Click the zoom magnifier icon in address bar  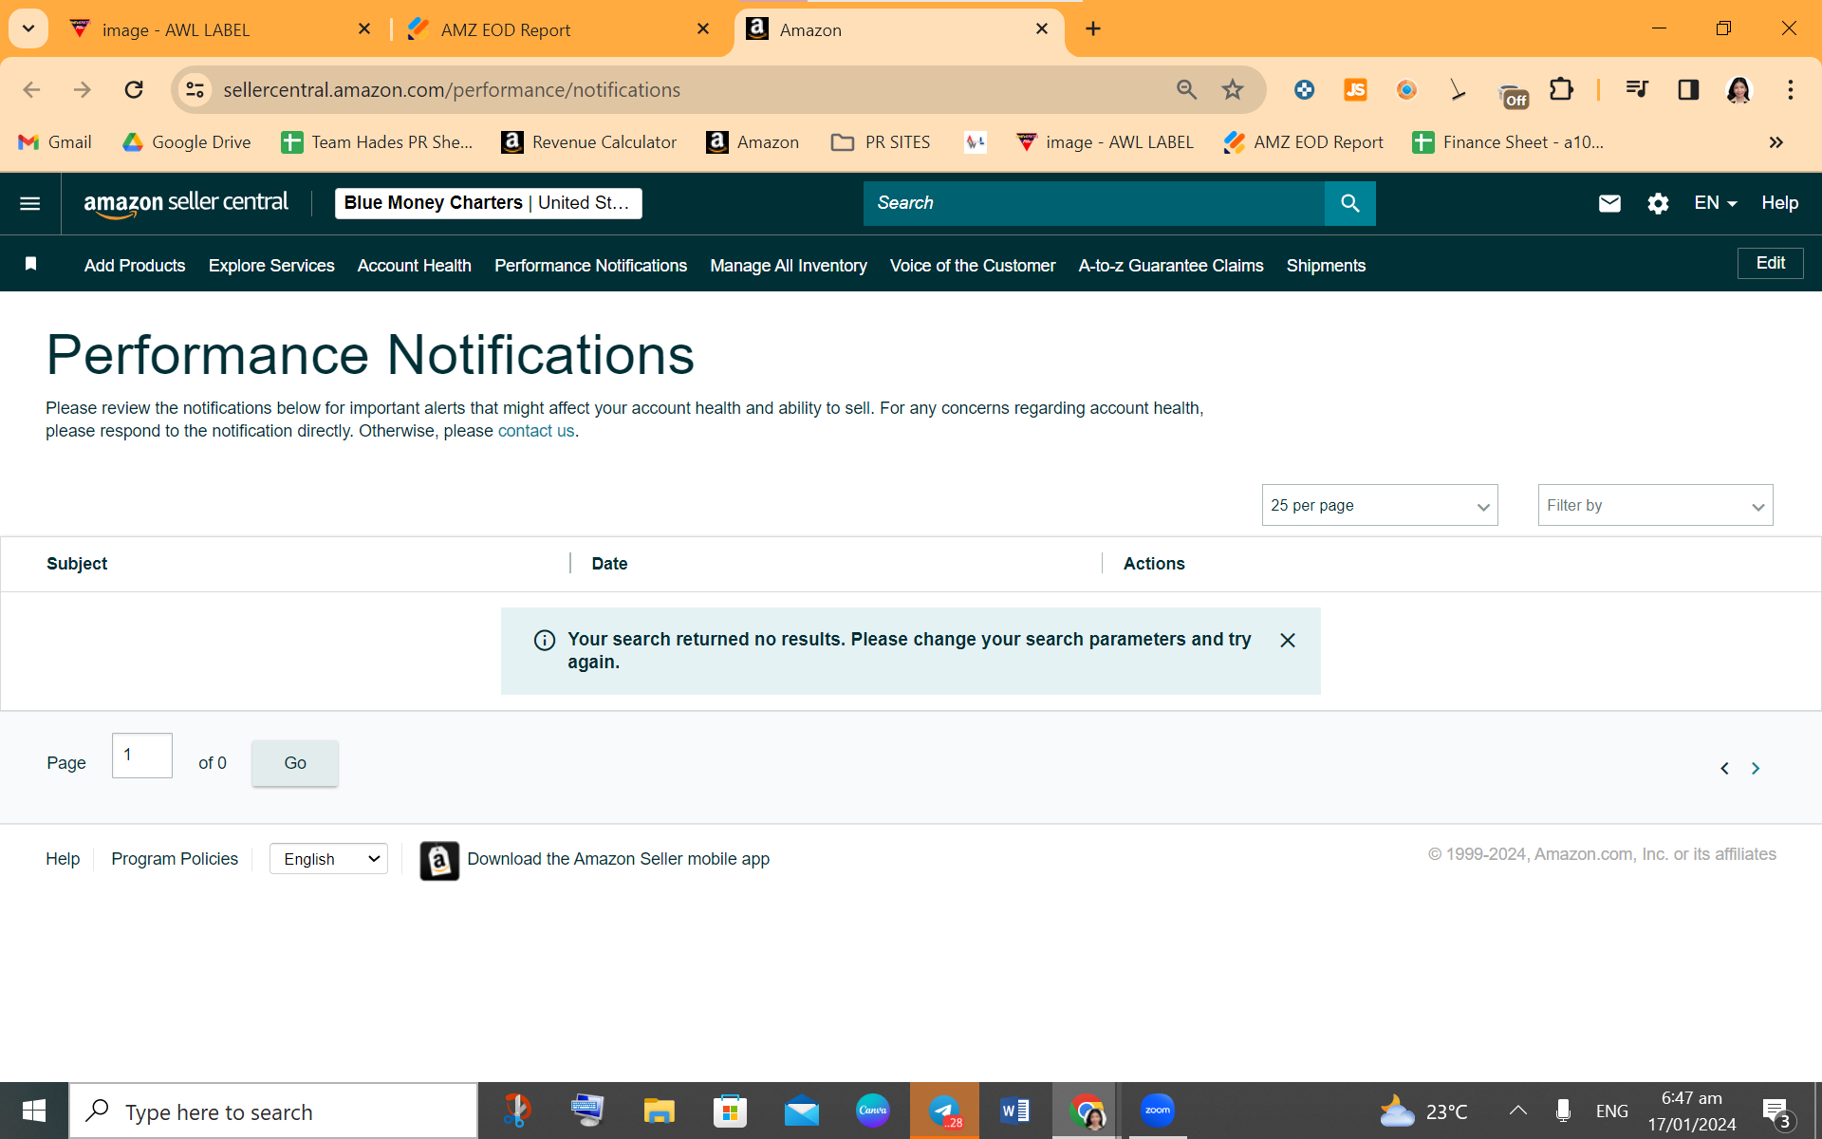point(1186,89)
